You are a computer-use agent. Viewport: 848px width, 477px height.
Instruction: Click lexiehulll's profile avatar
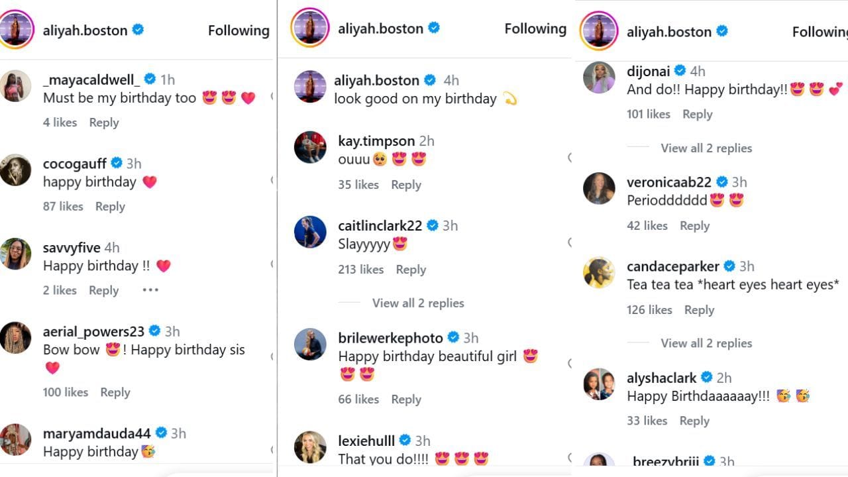(310, 447)
